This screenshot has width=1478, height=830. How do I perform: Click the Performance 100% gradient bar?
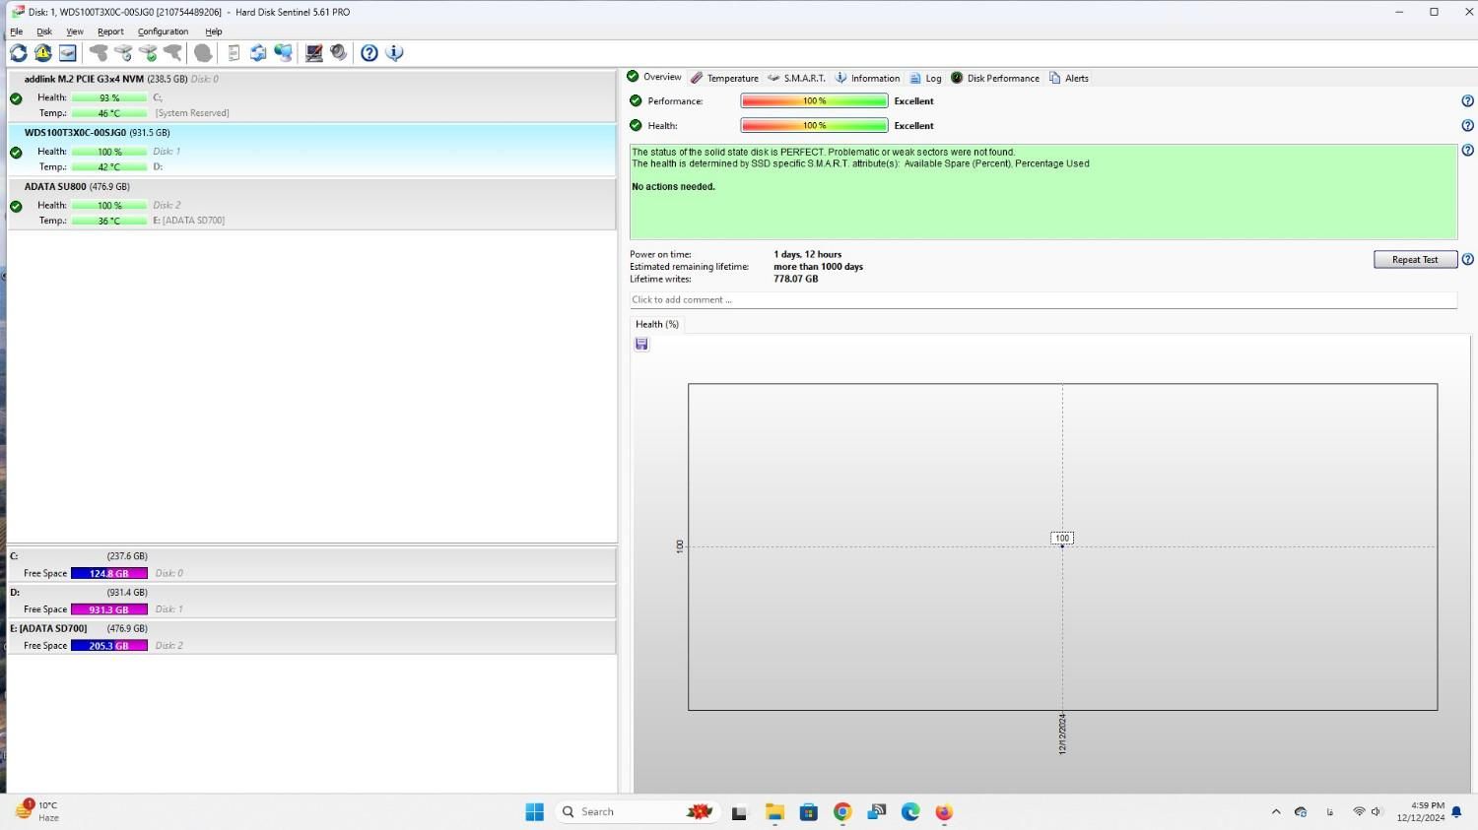pos(814,101)
